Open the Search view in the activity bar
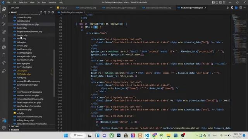The width and height of the screenshot is (248, 139). [x=4, y=16]
